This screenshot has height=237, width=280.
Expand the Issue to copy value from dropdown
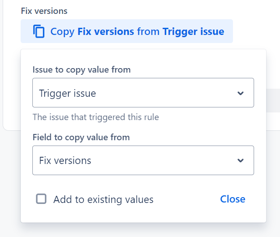tap(143, 93)
